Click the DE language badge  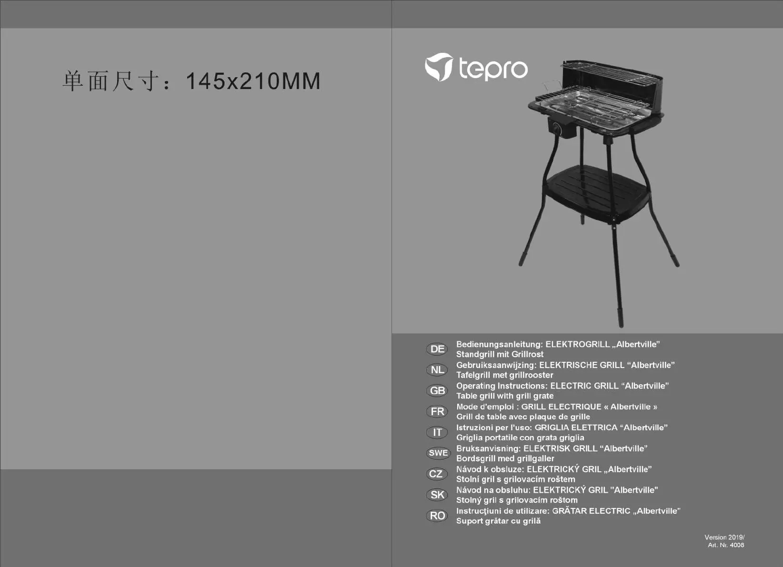coord(437,349)
